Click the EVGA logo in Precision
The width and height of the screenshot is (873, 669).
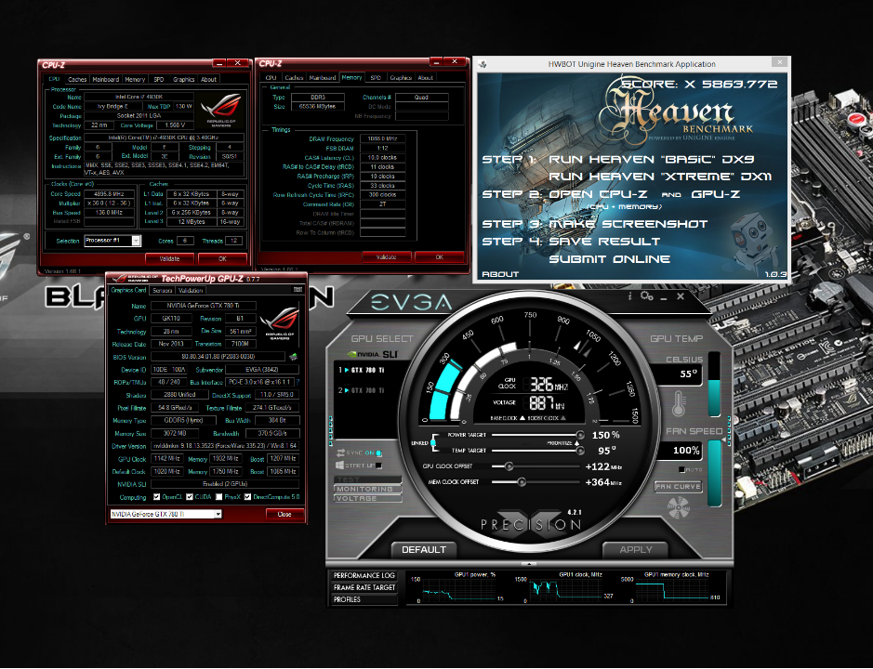(x=412, y=302)
